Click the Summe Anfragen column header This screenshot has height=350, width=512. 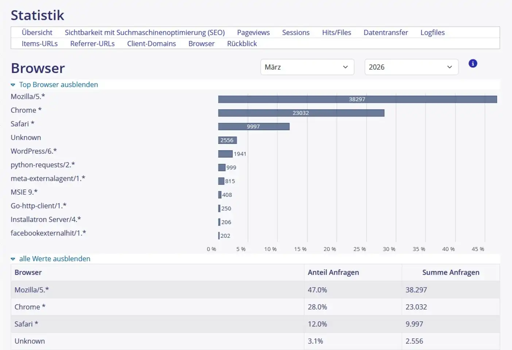tap(450, 272)
